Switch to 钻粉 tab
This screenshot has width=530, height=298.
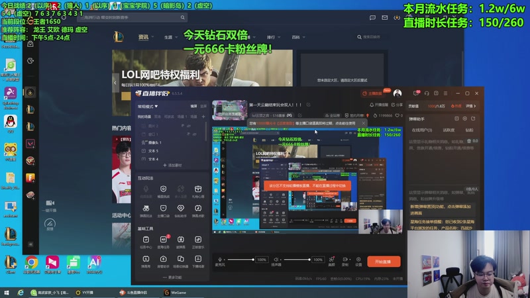[x=470, y=130]
